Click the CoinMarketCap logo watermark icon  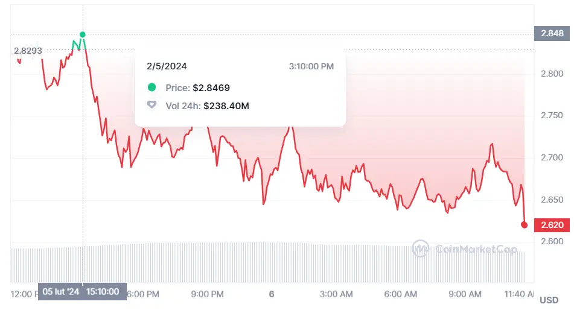pyautogui.click(x=420, y=249)
